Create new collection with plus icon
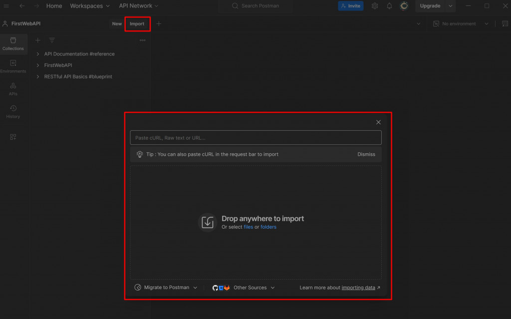 click(x=38, y=40)
